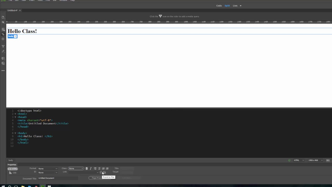
Task: Switch to Code view
Action: point(219,6)
